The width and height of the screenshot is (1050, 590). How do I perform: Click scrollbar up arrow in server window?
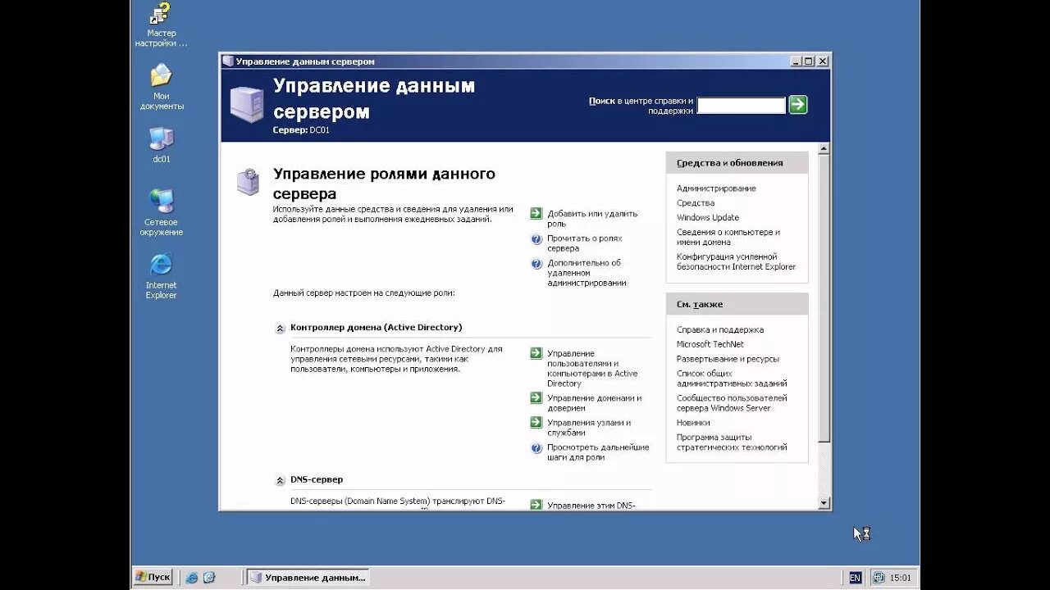tap(824, 149)
